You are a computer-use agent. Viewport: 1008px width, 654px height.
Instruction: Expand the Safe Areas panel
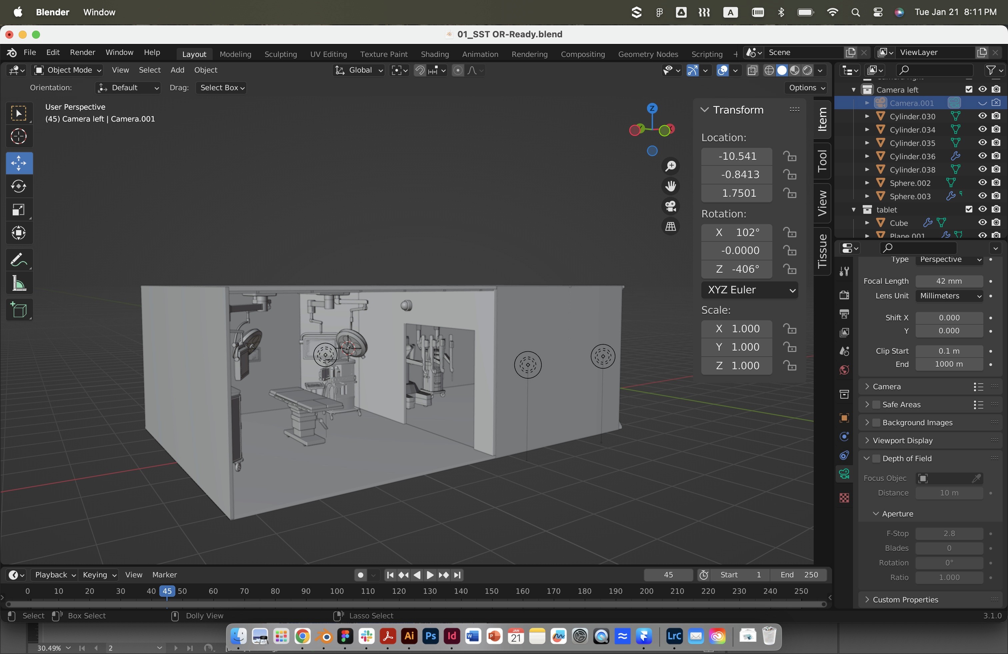[x=867, y=405]
